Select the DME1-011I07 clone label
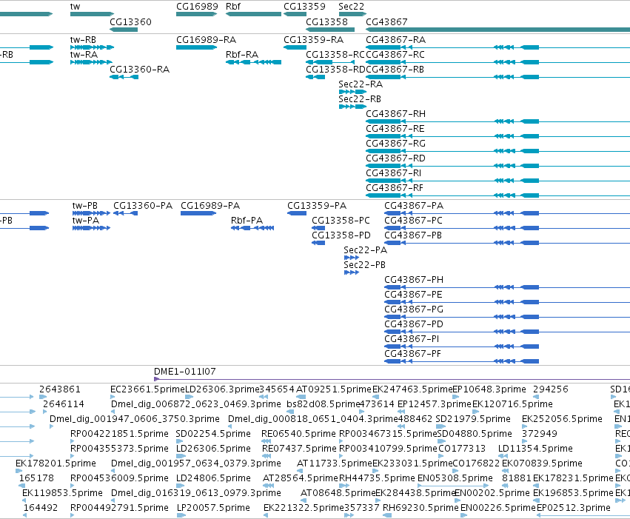The image size is (630, 519). (185, 372)
